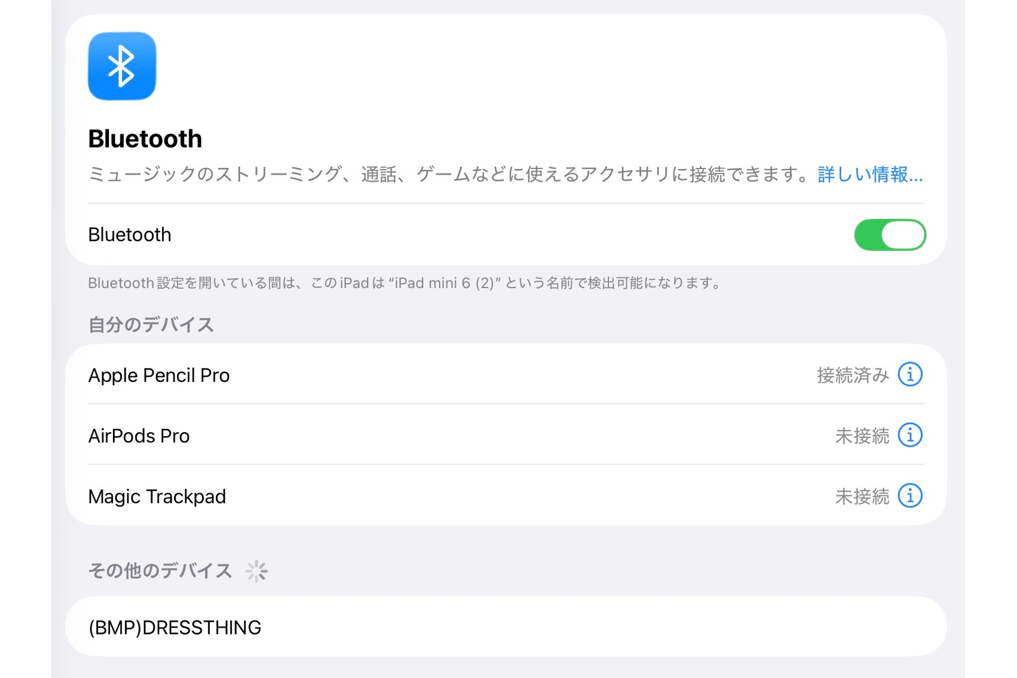Click the searching spinner beside その他のデバイス

(x=257, y=571)
